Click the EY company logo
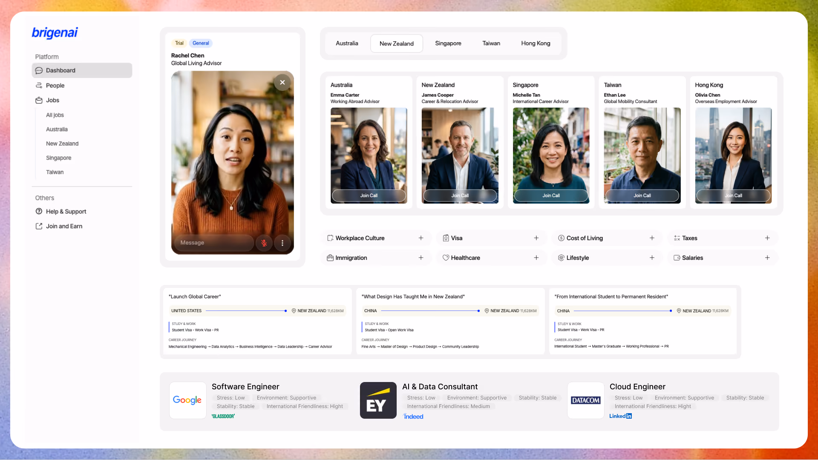 [x=378, y=400]
